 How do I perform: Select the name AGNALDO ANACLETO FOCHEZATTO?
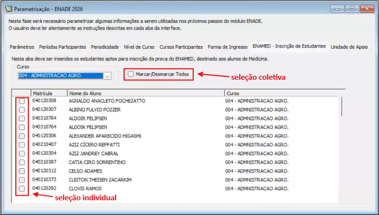pyautogui.click(x=107, y=101)
